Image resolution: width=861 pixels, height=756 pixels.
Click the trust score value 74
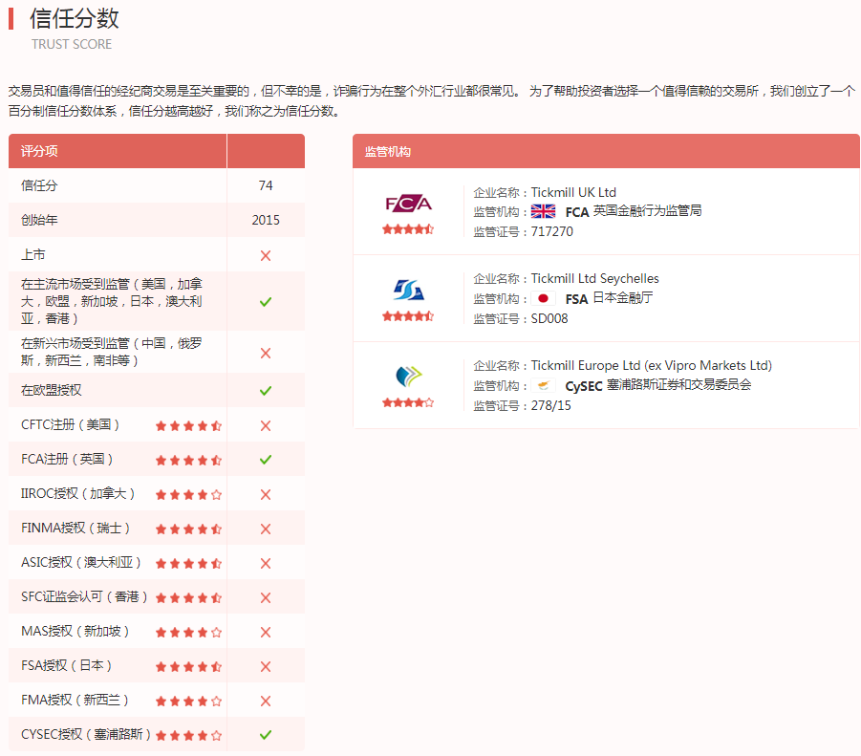(266, 185)
